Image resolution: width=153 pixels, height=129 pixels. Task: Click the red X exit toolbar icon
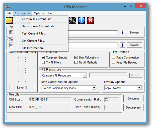tap(91, 20)
